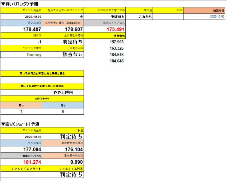
Task: Select the ▼売り(ショート)予測 section title
Action: [x=20, y=124]
